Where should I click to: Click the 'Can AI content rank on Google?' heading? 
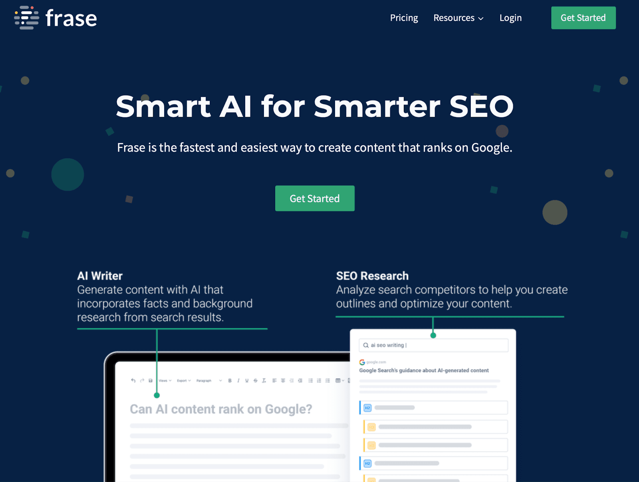point(221,409)
